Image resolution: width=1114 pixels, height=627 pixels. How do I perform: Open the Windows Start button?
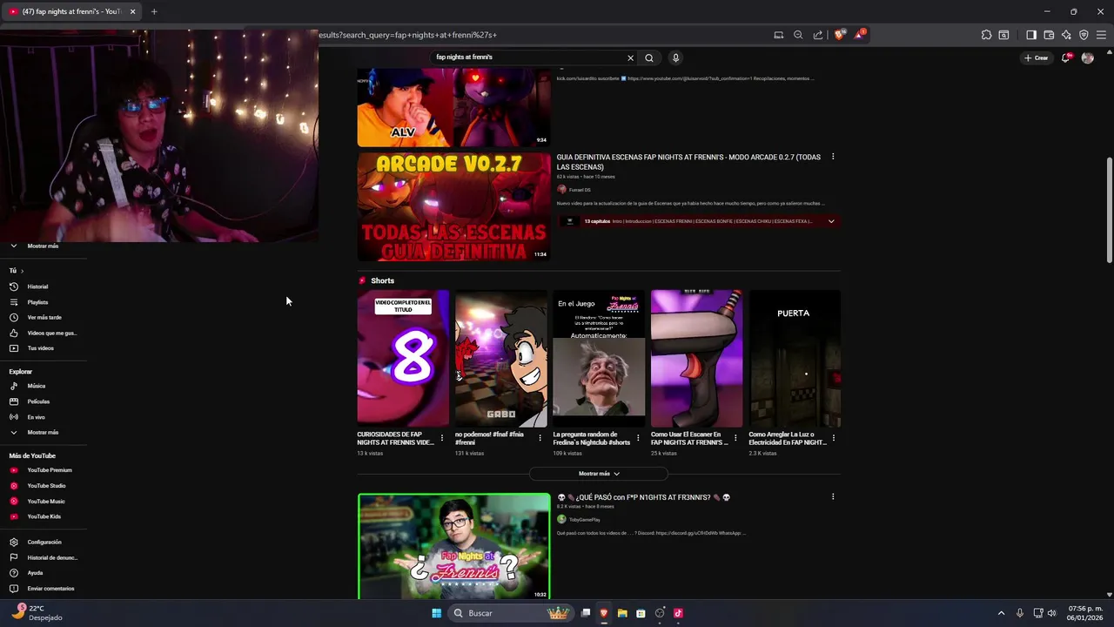[x=437, y=613]
